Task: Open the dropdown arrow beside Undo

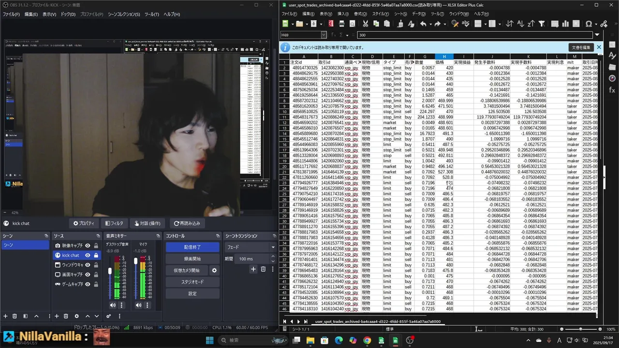Action: click(430, 24)
